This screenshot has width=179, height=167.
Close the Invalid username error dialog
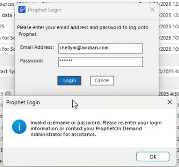coord(169,102)
